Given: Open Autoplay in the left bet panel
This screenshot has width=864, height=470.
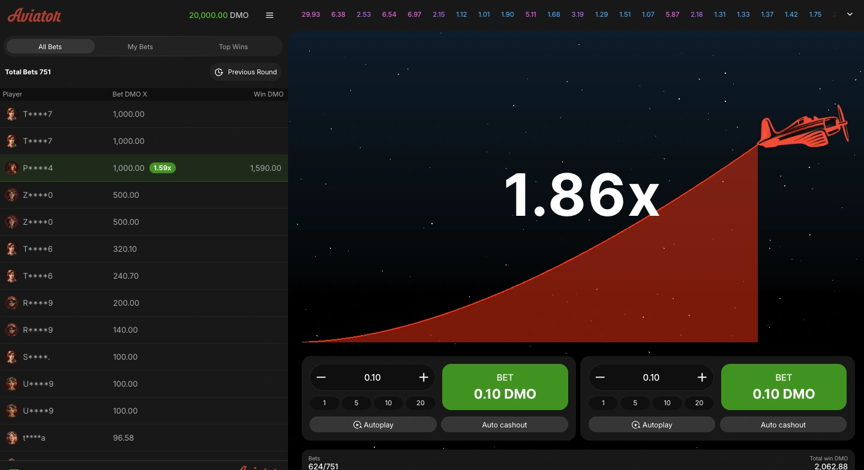Looking at the screenshot, I should [x=373, y=424].
